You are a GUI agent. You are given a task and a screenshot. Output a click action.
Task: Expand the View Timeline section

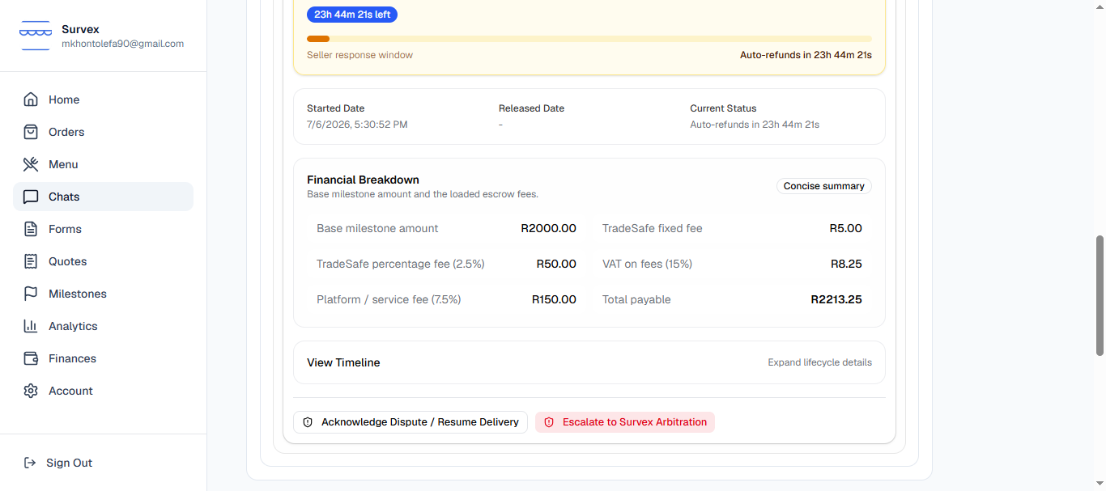click(589, 362)
